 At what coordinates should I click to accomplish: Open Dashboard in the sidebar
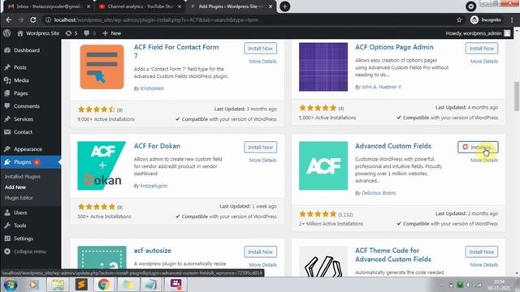point(27,50)
